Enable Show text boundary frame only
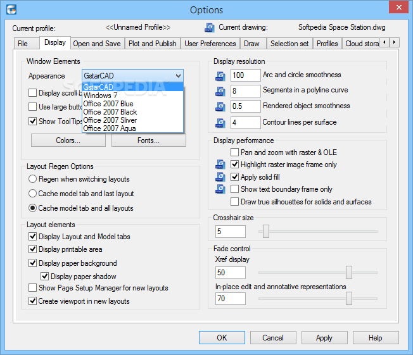 [234, 189]
